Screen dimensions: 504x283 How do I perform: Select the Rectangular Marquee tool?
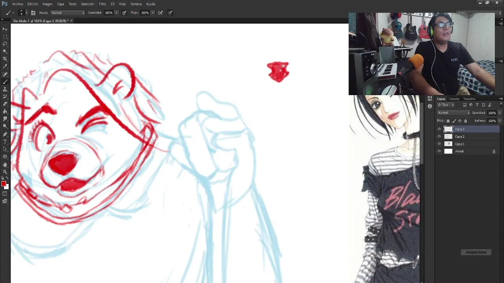click(x=5, y=37)
